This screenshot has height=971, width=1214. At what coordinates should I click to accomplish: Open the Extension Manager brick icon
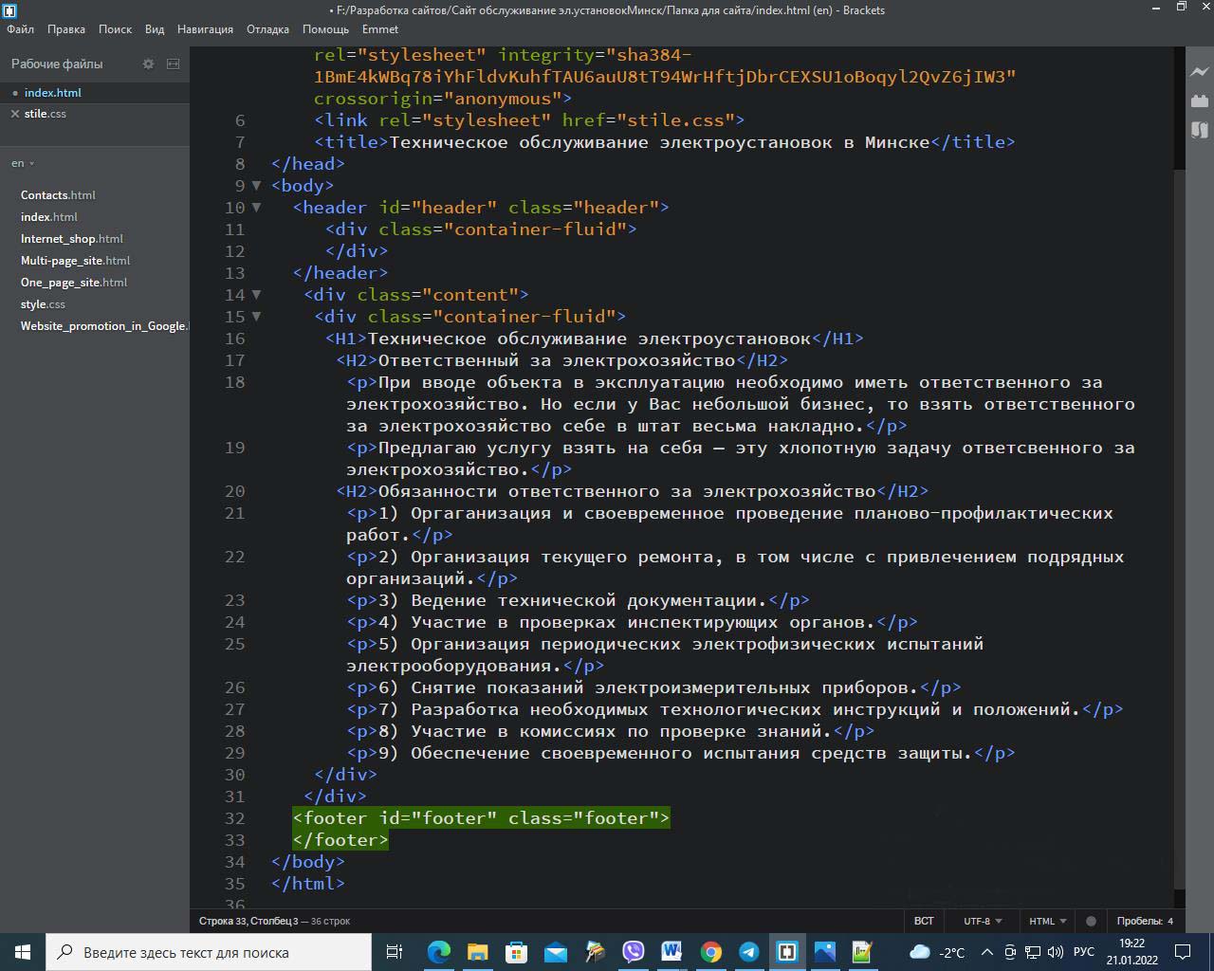(1200, 101)
